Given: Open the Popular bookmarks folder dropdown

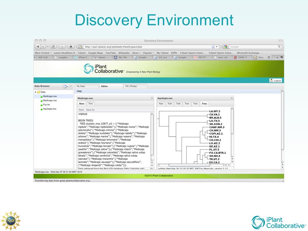Looking at the screenshot, I should [x=149, y=53].
